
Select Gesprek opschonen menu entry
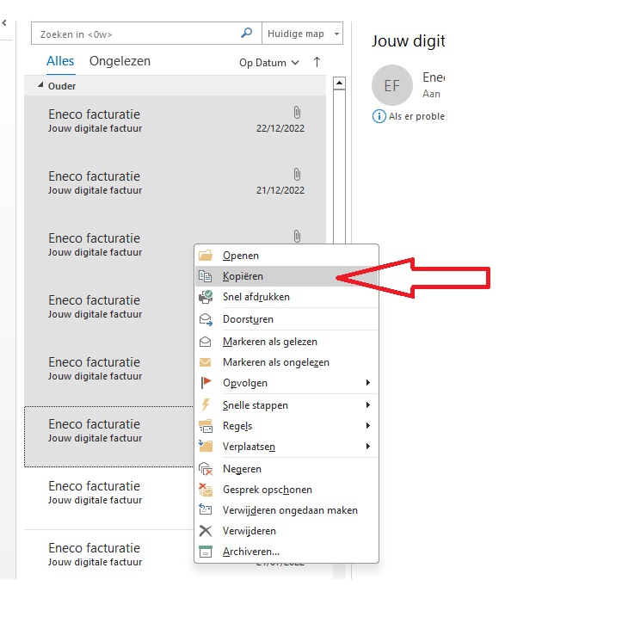pyautogui.click(x=267, y=490)
